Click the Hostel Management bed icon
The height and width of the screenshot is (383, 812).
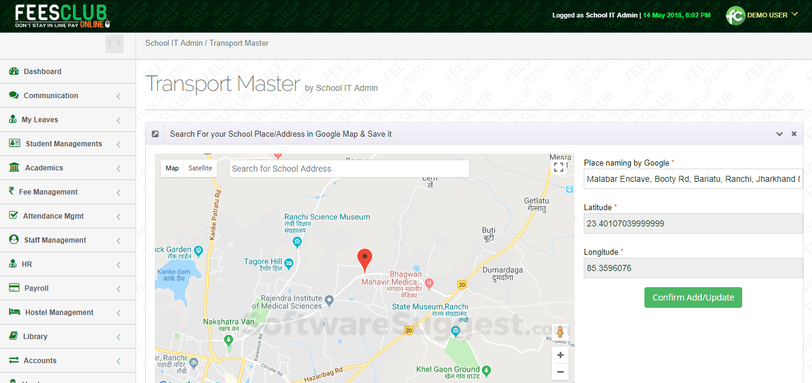[14, 312]
